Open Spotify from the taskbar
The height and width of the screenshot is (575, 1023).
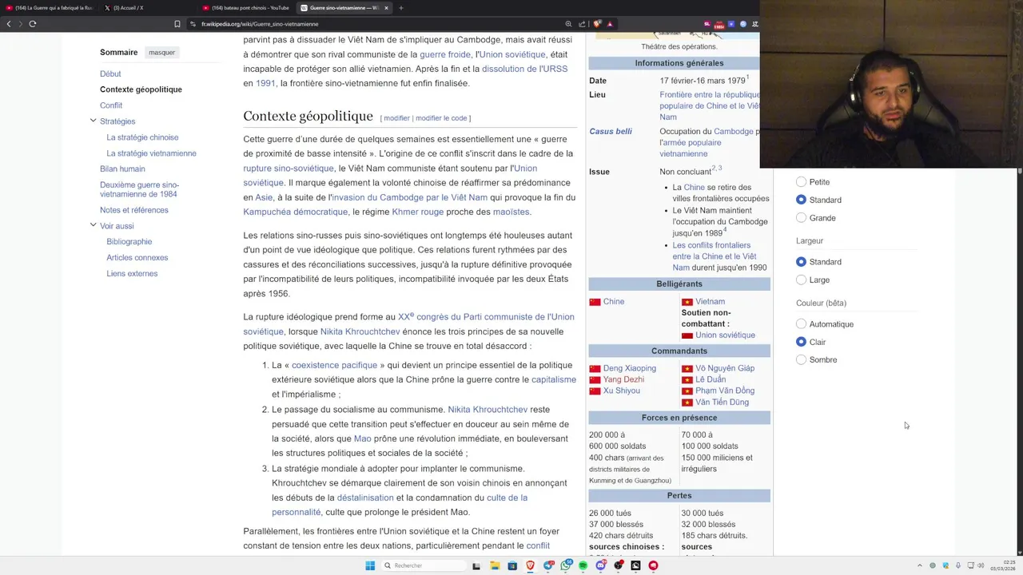pos(583,565)
